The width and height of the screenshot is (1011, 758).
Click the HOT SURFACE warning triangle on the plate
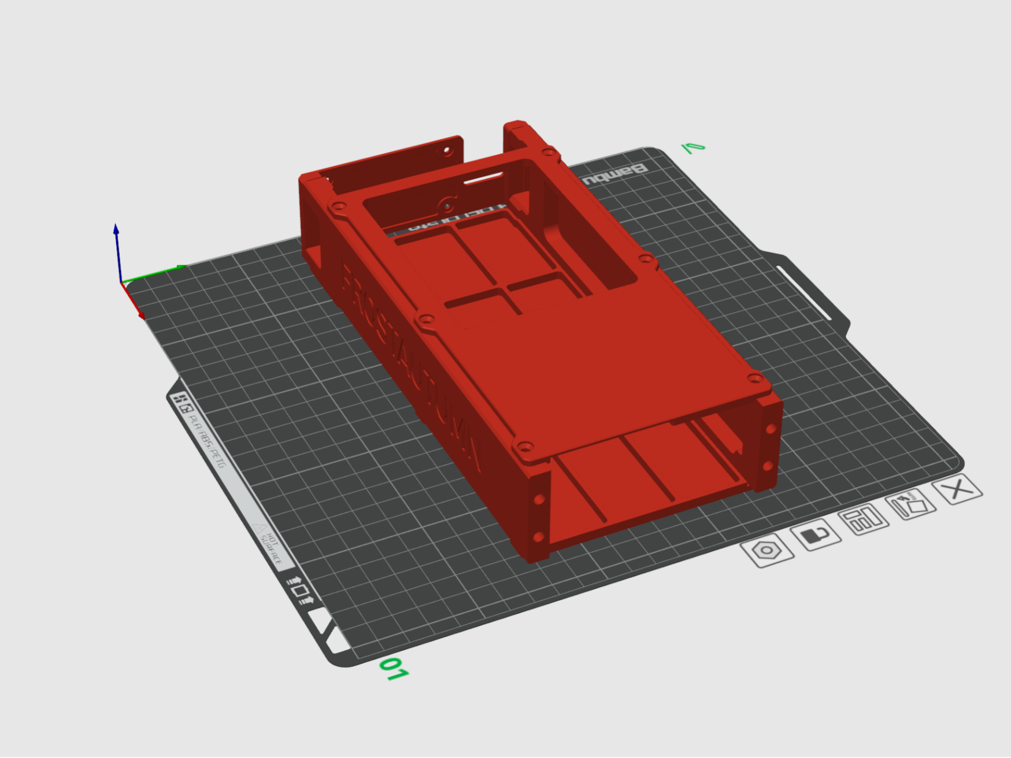(260, 529)
